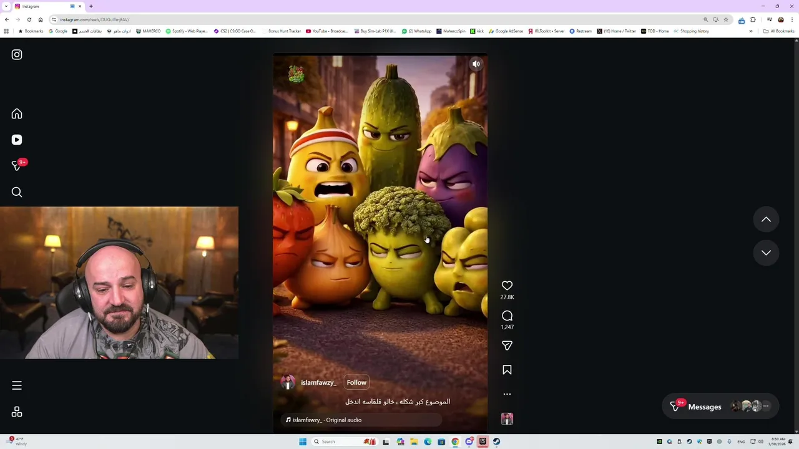
Task: Open Instagram search from sidebar
Action: (x=17, y=192)
